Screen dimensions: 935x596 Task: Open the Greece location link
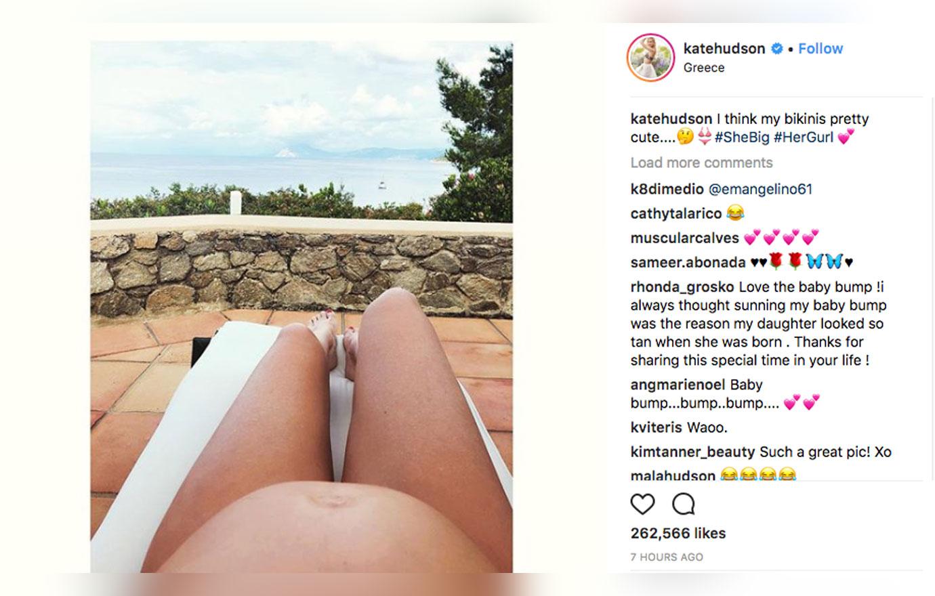(x=704, y=68)
